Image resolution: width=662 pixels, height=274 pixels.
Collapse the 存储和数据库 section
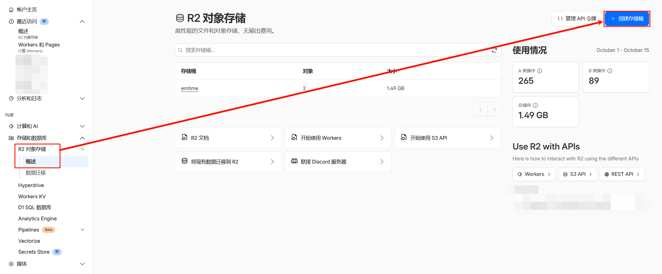click(x=82, y=138)
